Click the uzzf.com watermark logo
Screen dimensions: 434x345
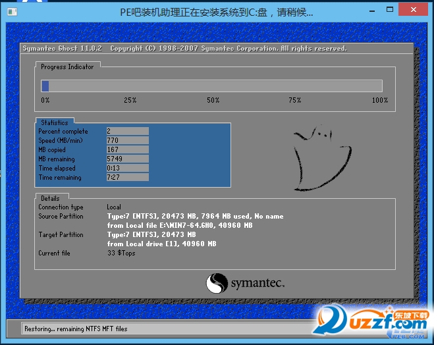click(371, 321)
